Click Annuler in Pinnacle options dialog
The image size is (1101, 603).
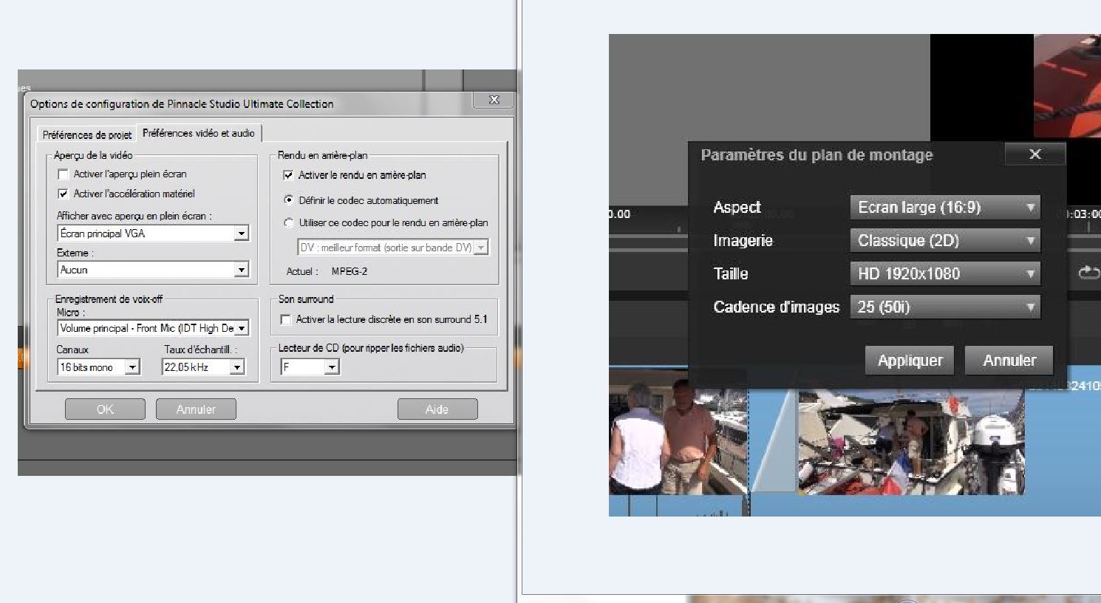click(x=196, y=409)
